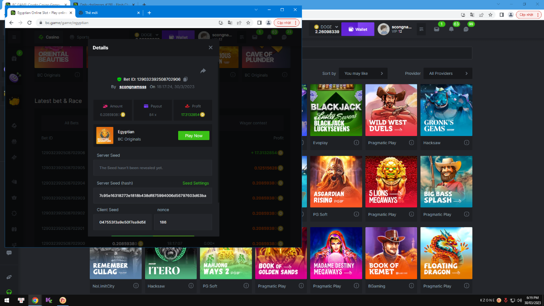Close the Details dialog
The image size is (544, 306).
click(210, 48)
